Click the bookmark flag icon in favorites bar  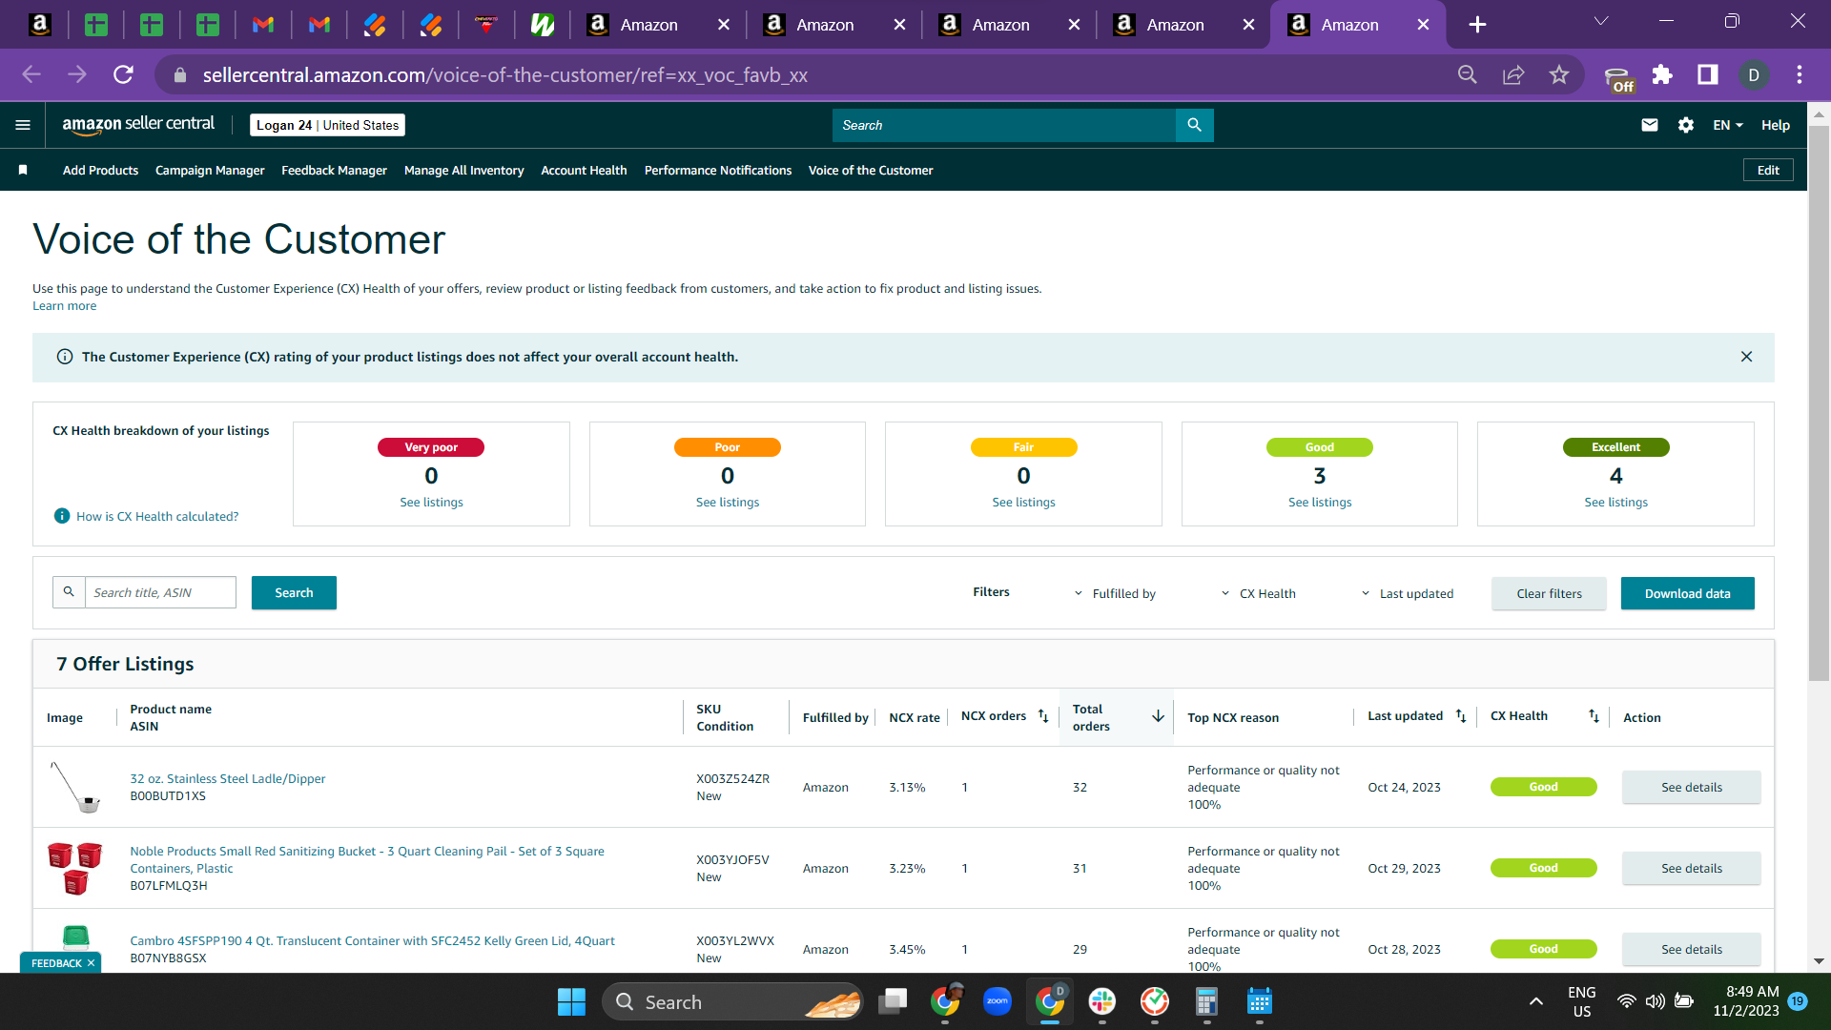tap(23, 170)
